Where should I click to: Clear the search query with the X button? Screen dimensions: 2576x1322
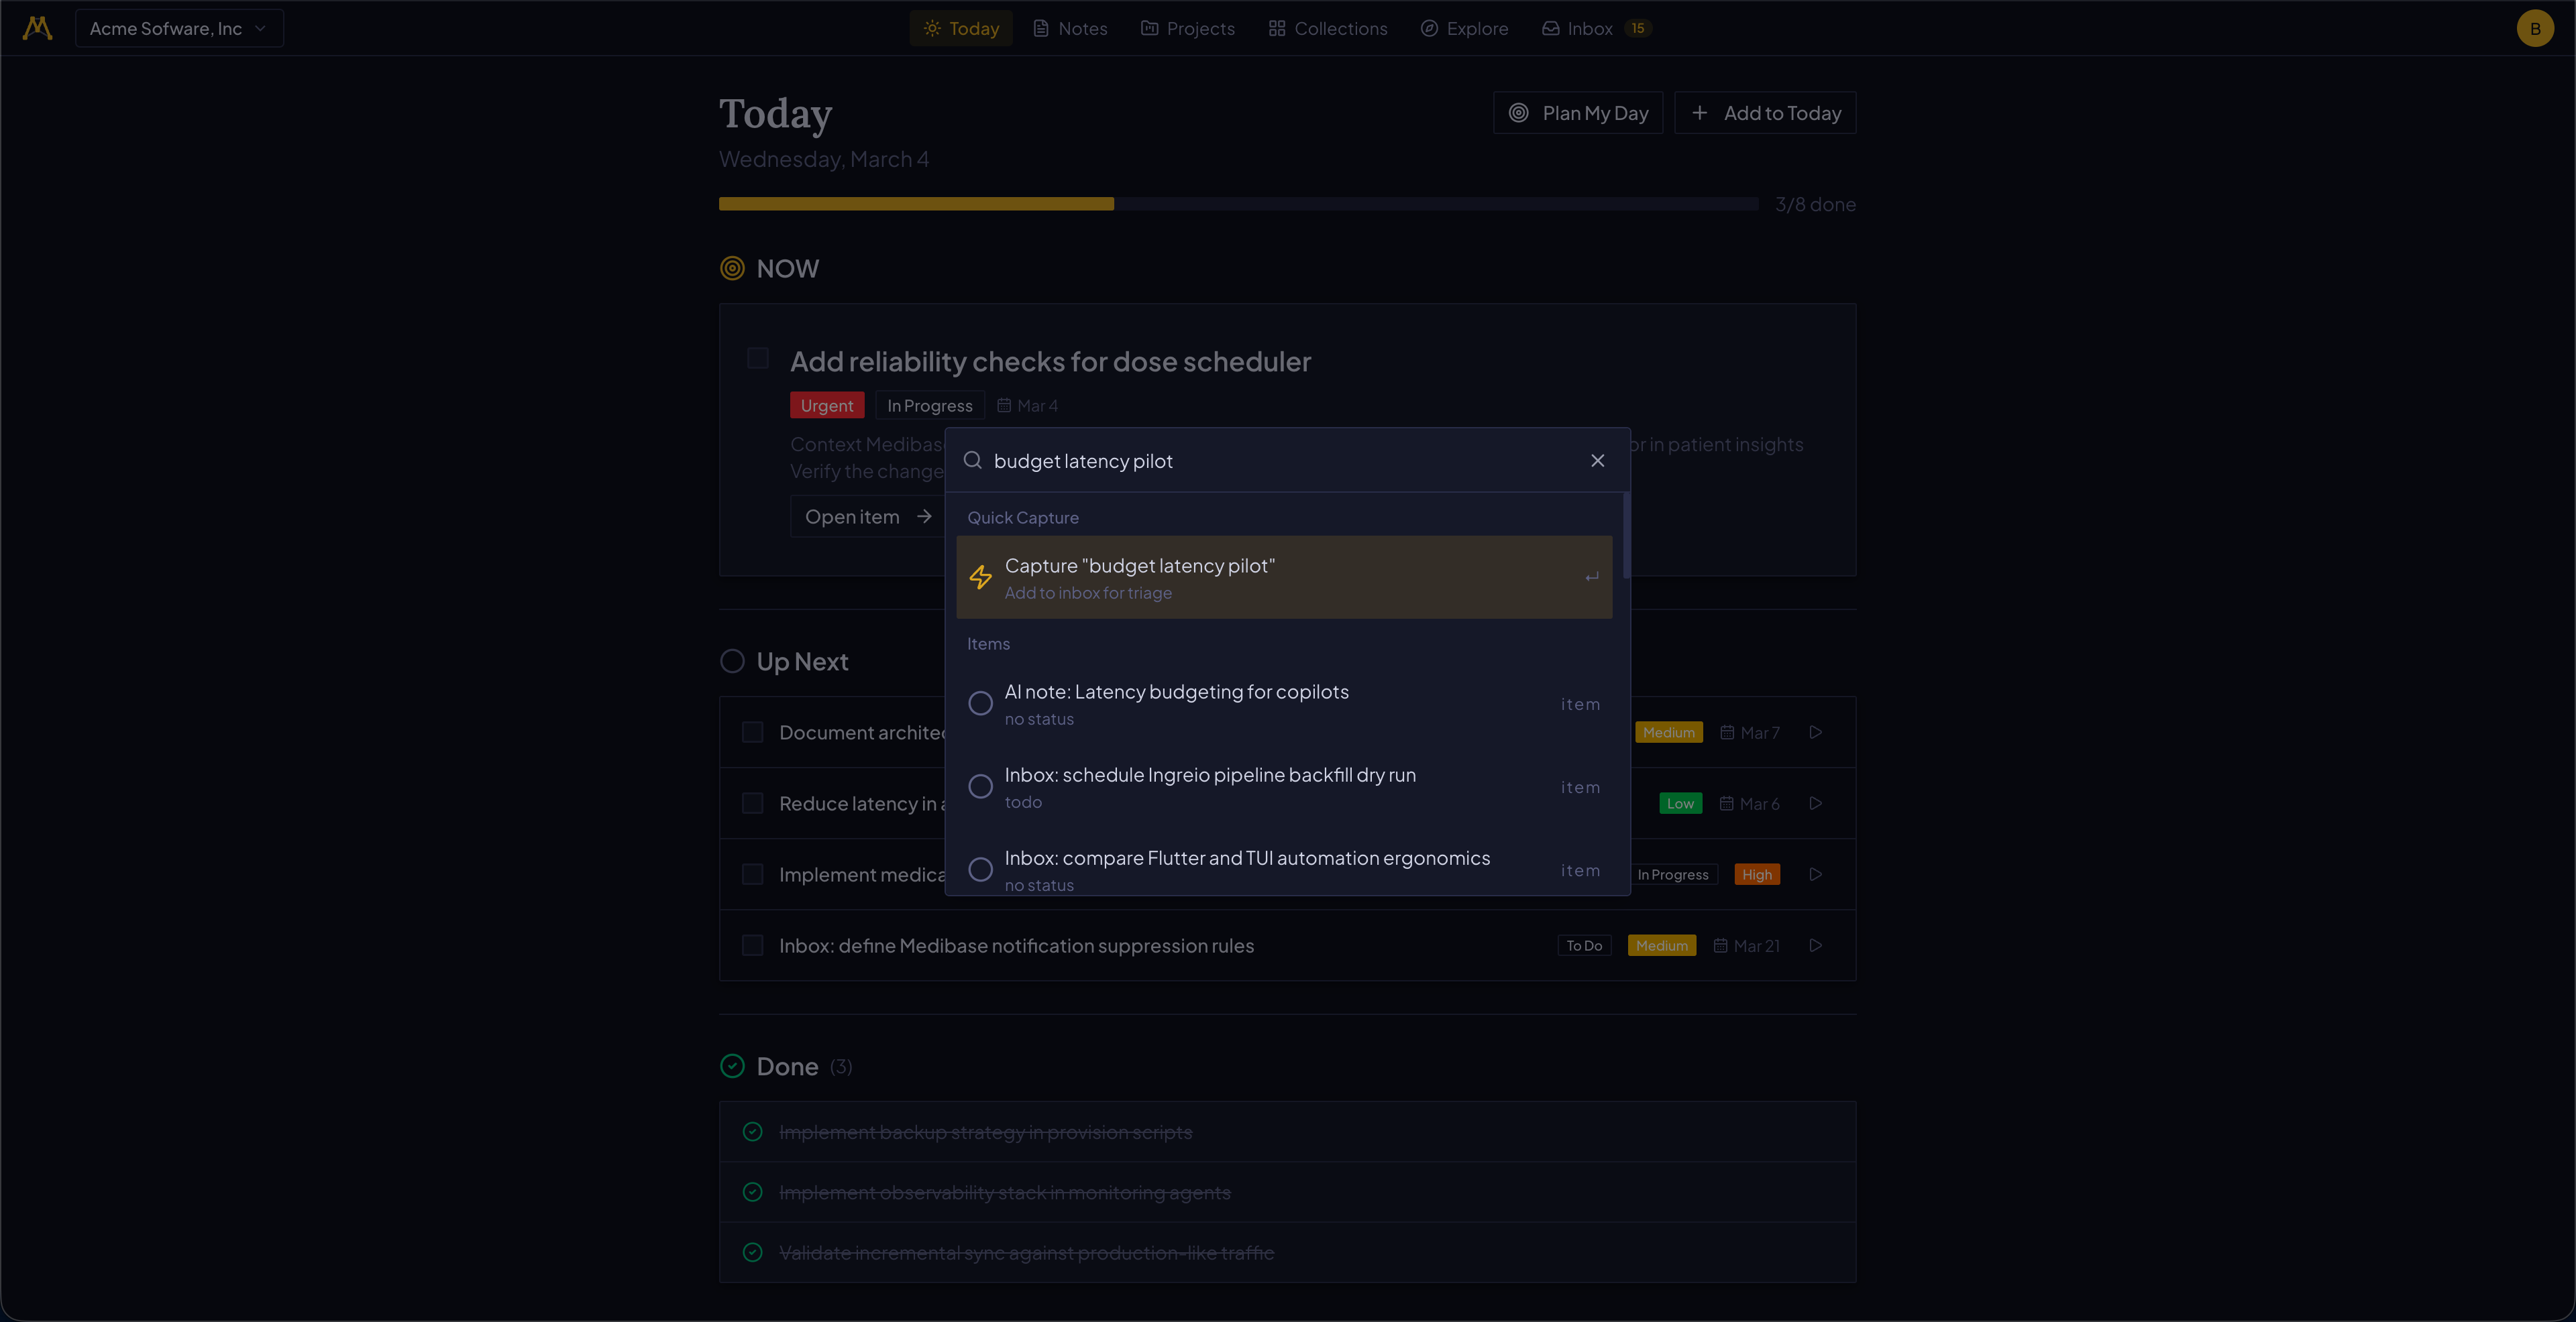pos(1597,461)
